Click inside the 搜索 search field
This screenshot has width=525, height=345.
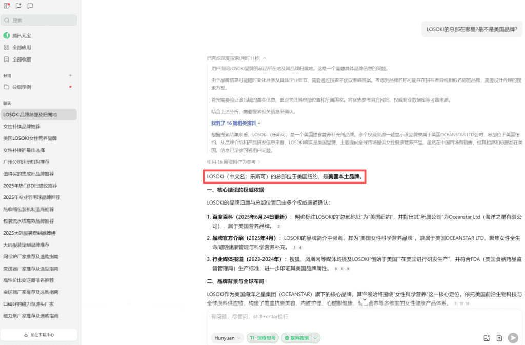[x=38, y=20]
